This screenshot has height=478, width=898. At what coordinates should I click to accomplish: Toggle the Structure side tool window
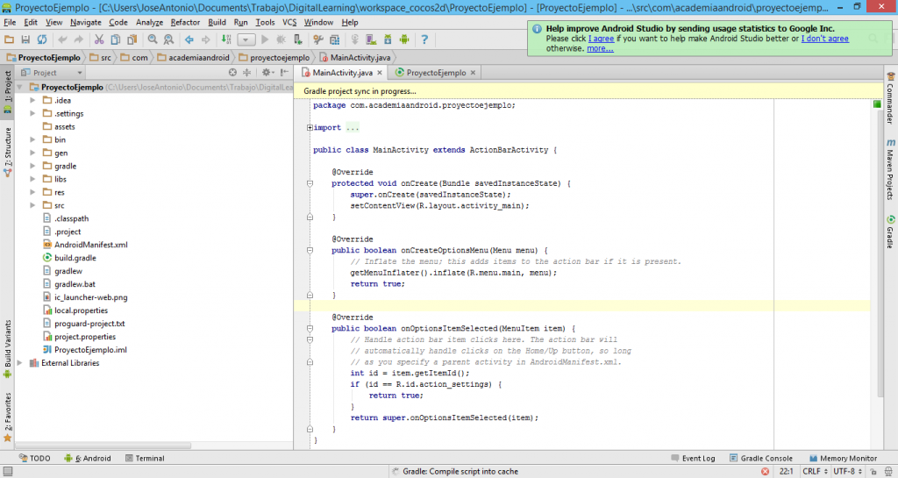7,152
